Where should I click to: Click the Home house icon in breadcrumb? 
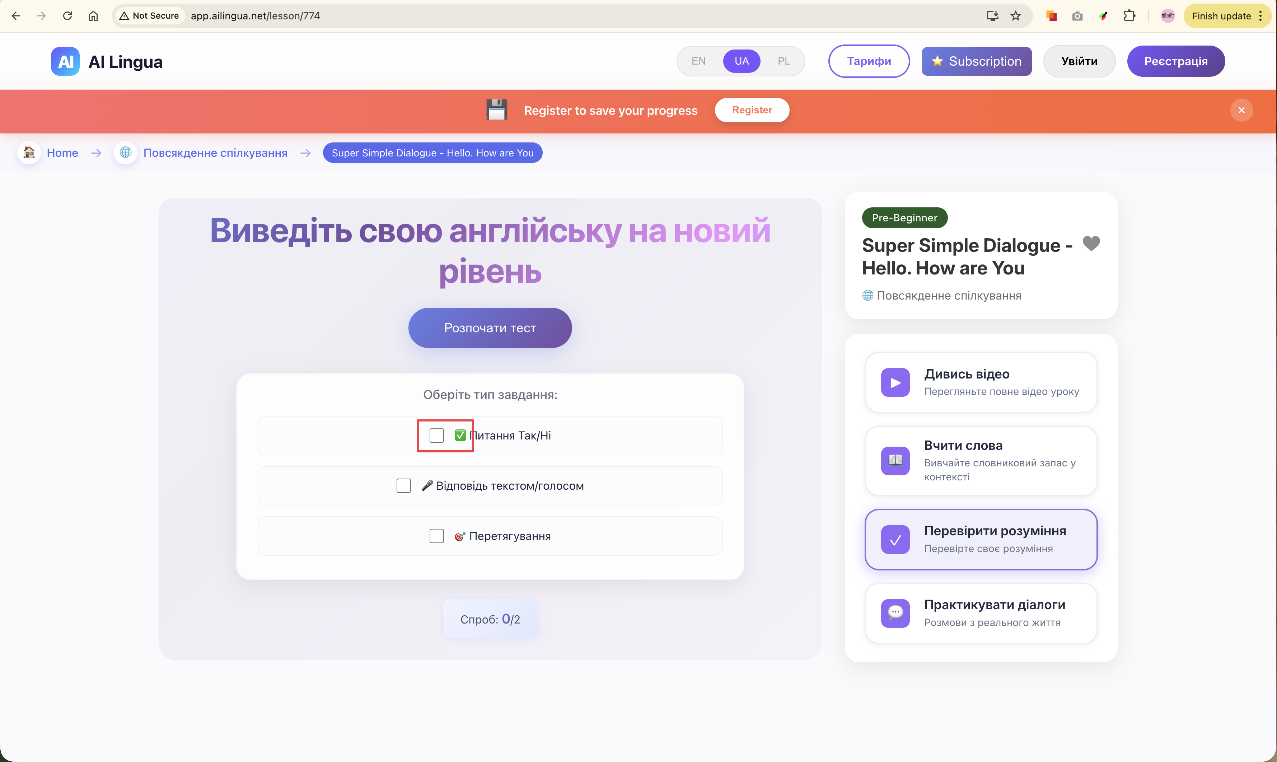click(29, 152)
